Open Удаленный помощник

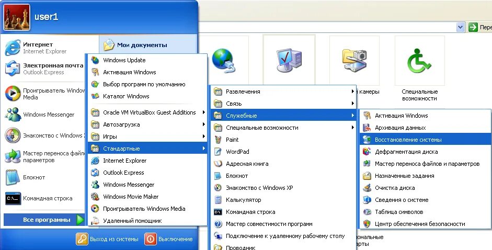click(147, 221)
